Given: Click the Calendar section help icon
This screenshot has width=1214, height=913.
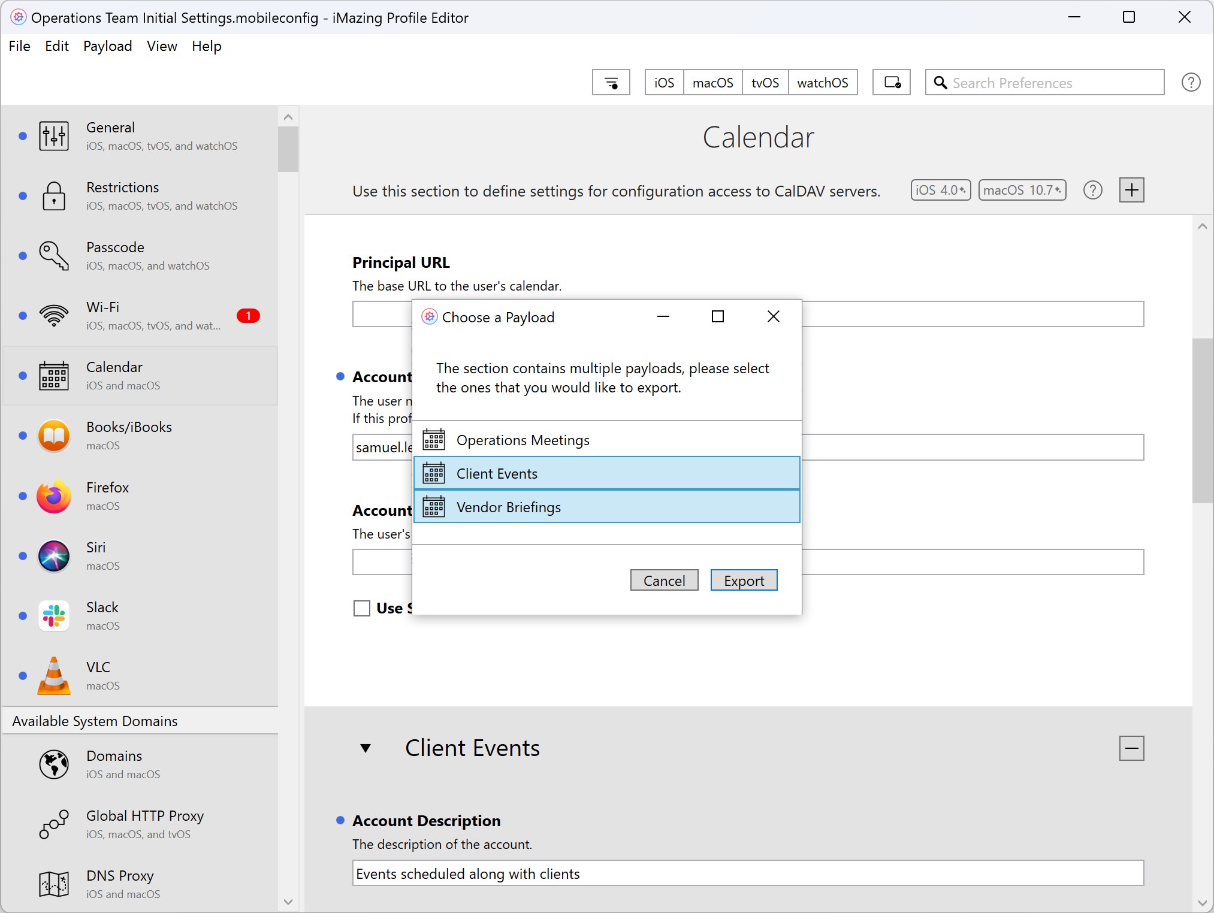Looking at the screenshot, I should pos(1092,191).
